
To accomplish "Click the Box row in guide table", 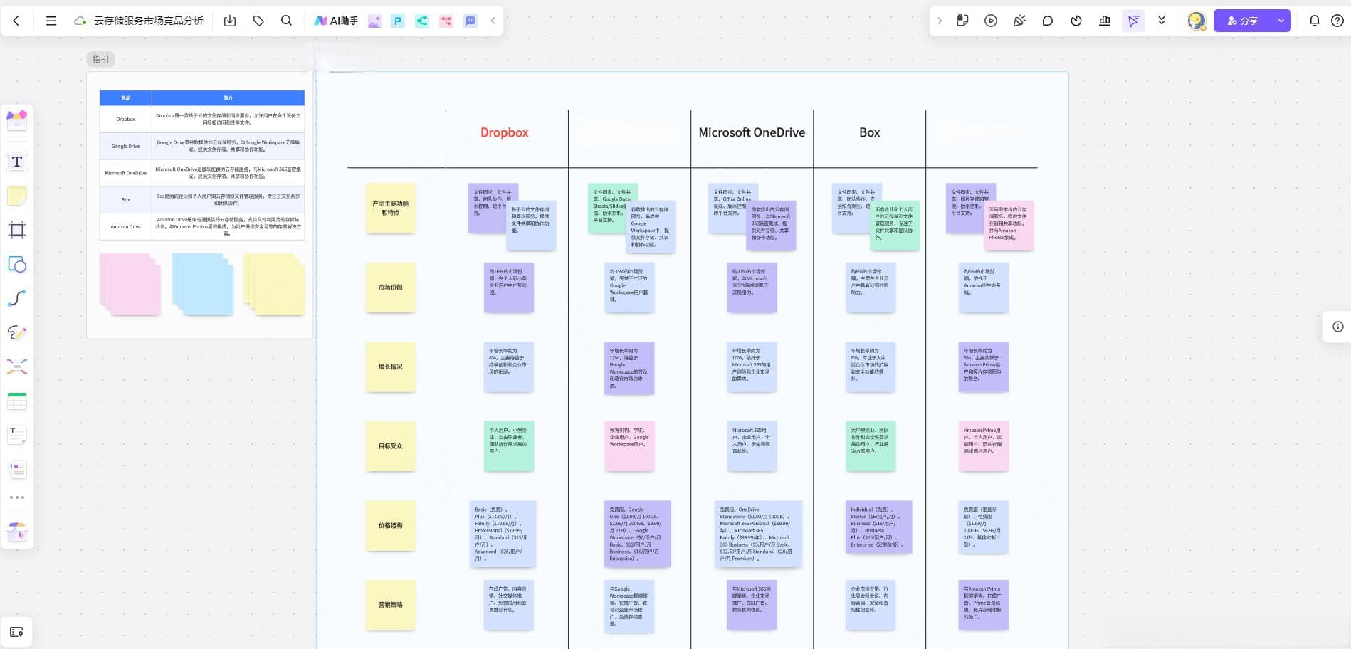I will tap(202, 199).
